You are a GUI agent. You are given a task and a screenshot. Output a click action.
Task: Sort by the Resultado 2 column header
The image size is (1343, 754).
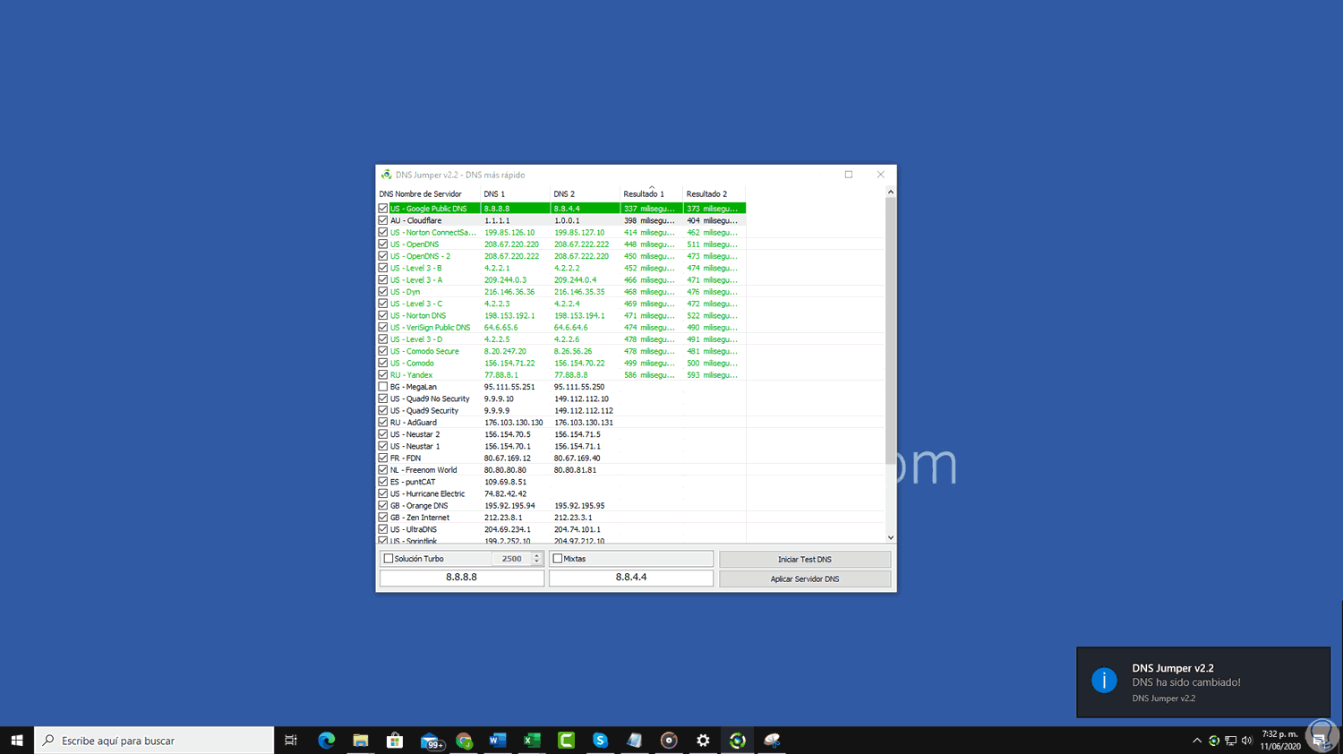[x=714, y=193]
